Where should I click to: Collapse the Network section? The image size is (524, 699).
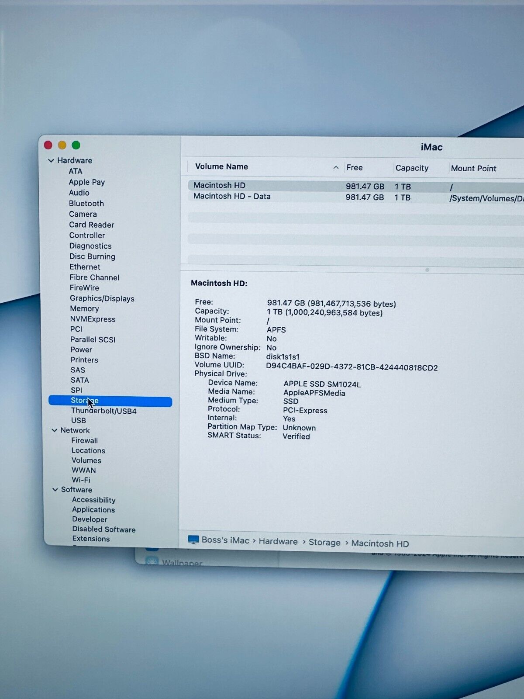[55, 430]
